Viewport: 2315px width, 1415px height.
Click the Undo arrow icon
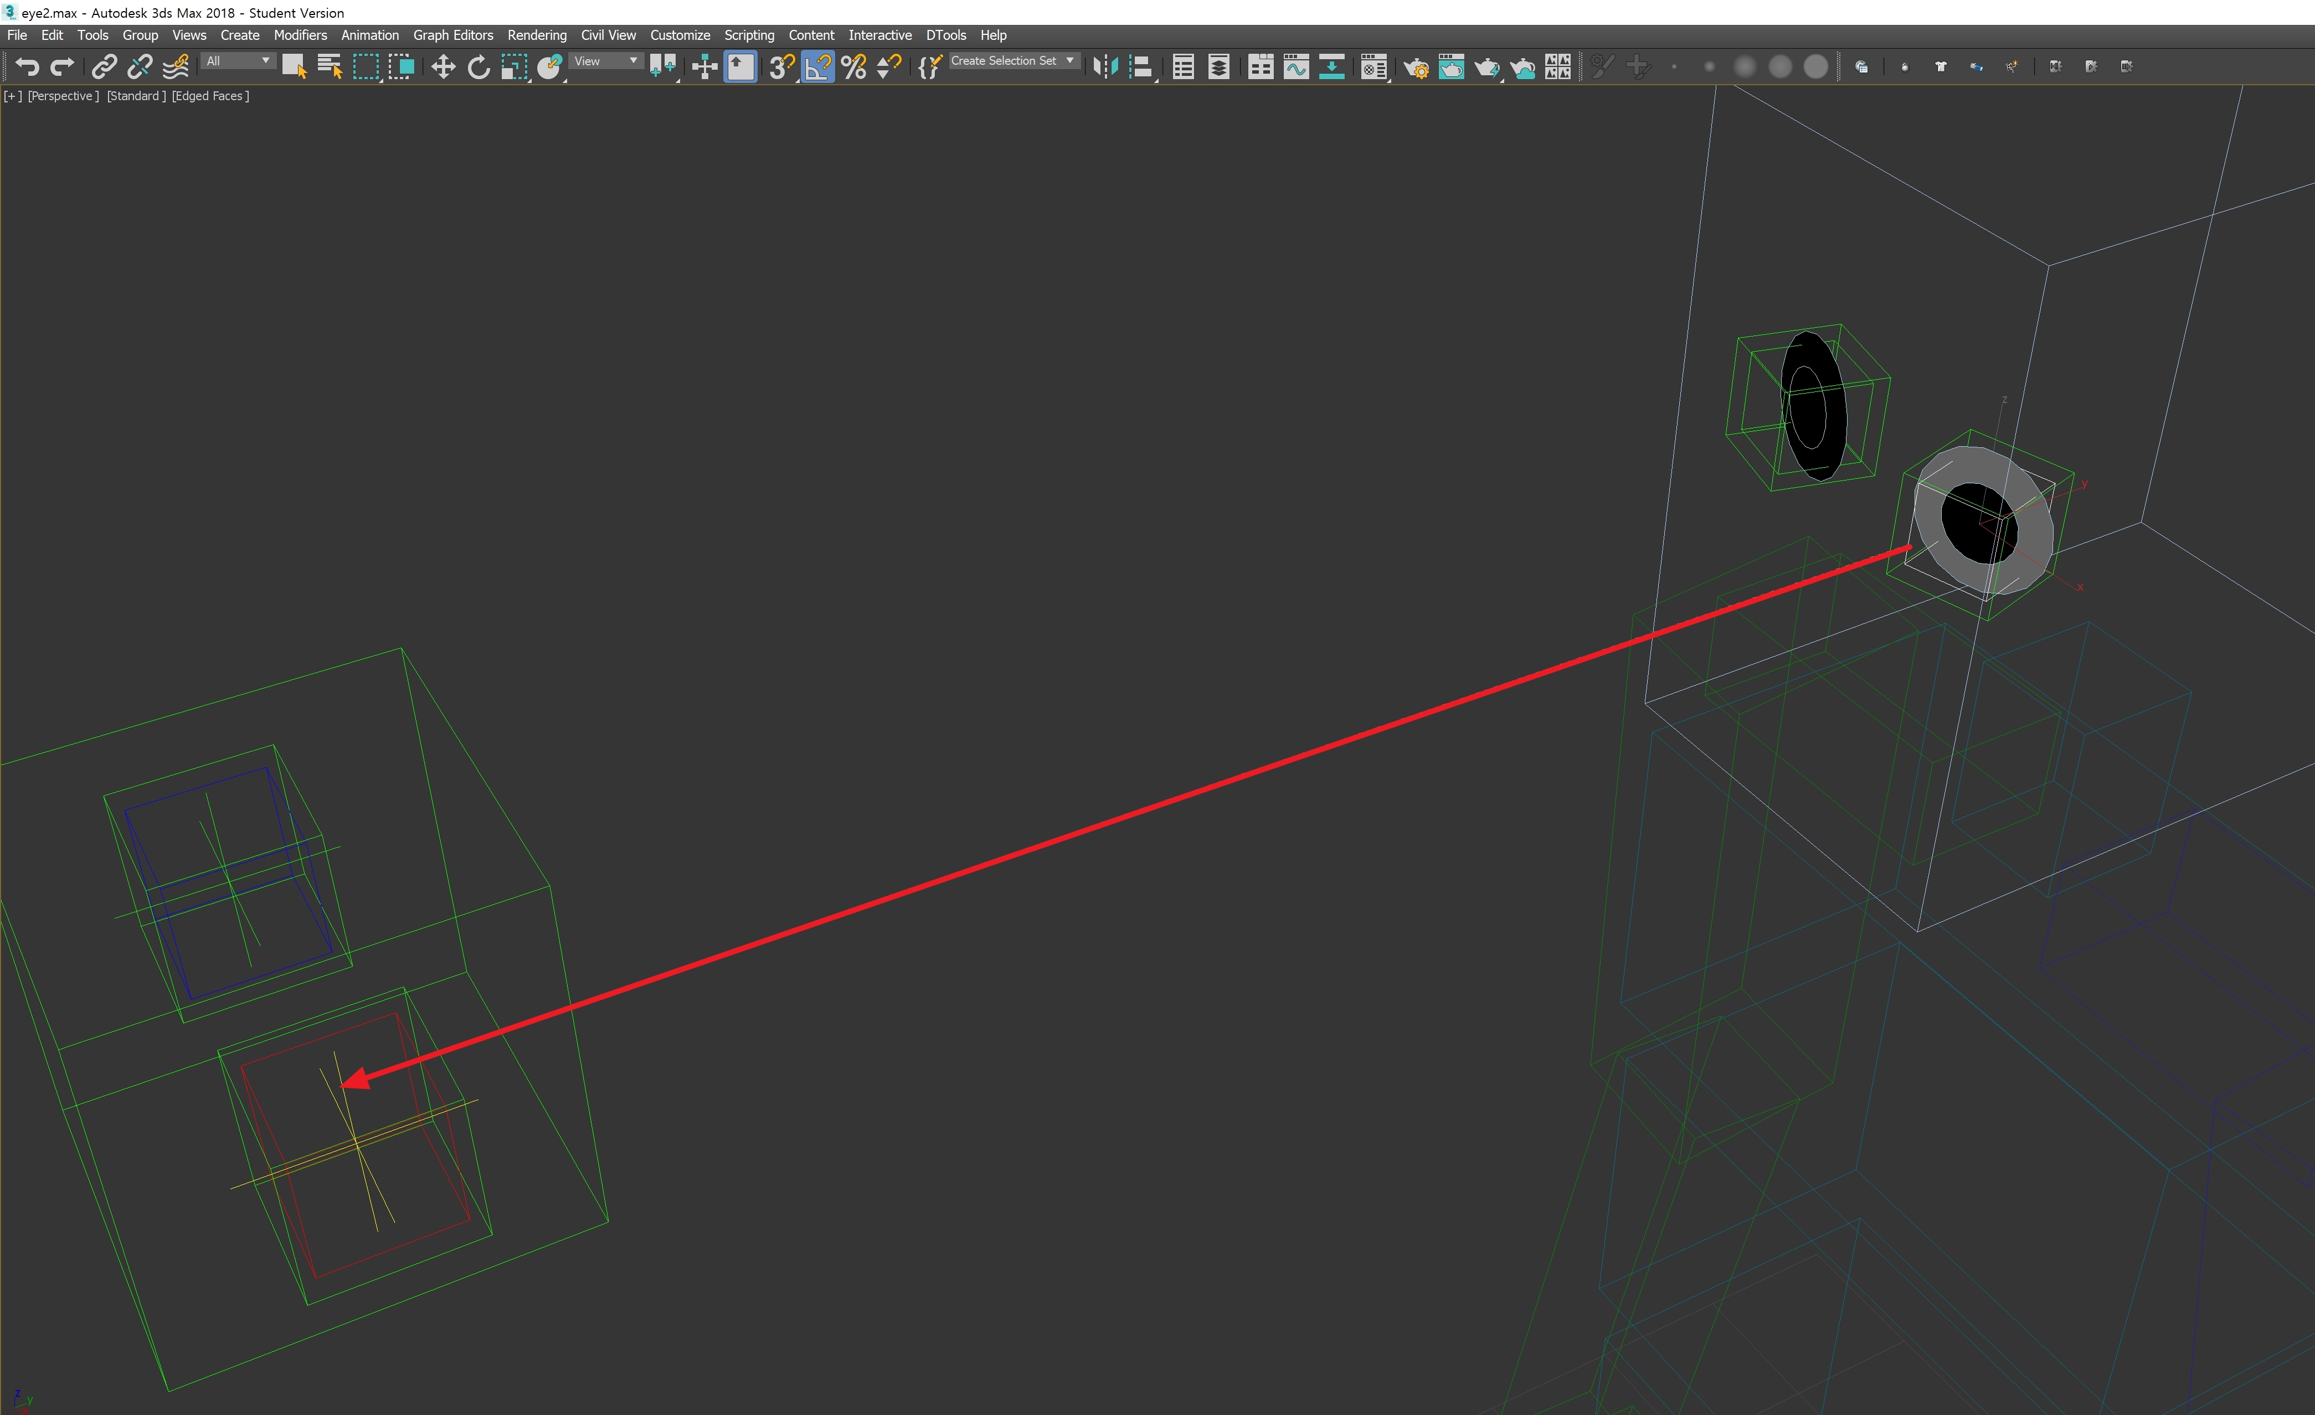[x=27, y=66]
